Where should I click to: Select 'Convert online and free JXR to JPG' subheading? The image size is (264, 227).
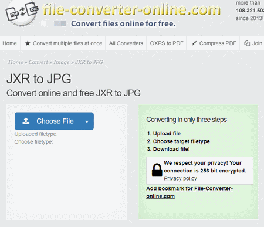click(73, 93)
